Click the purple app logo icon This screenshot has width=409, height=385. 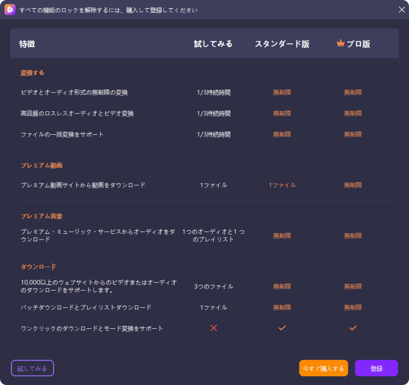[9, 10]
